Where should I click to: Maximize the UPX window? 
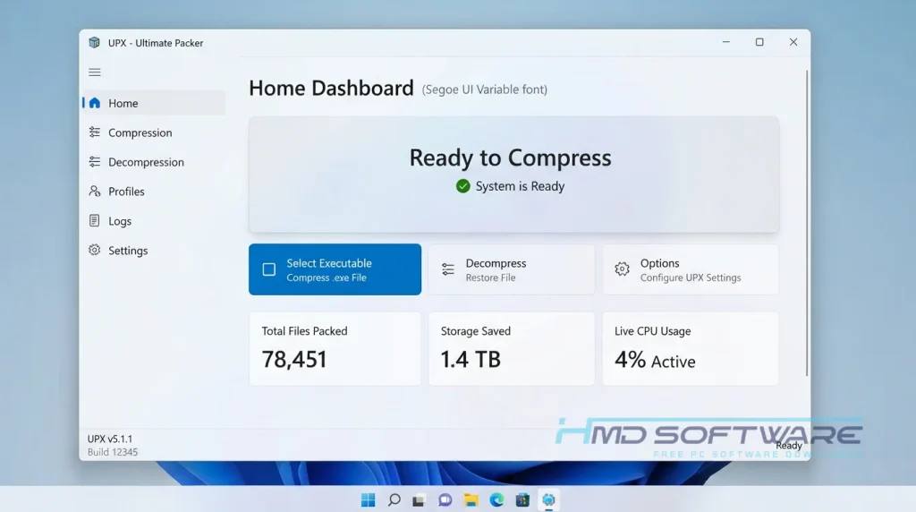tap(759, 42)
